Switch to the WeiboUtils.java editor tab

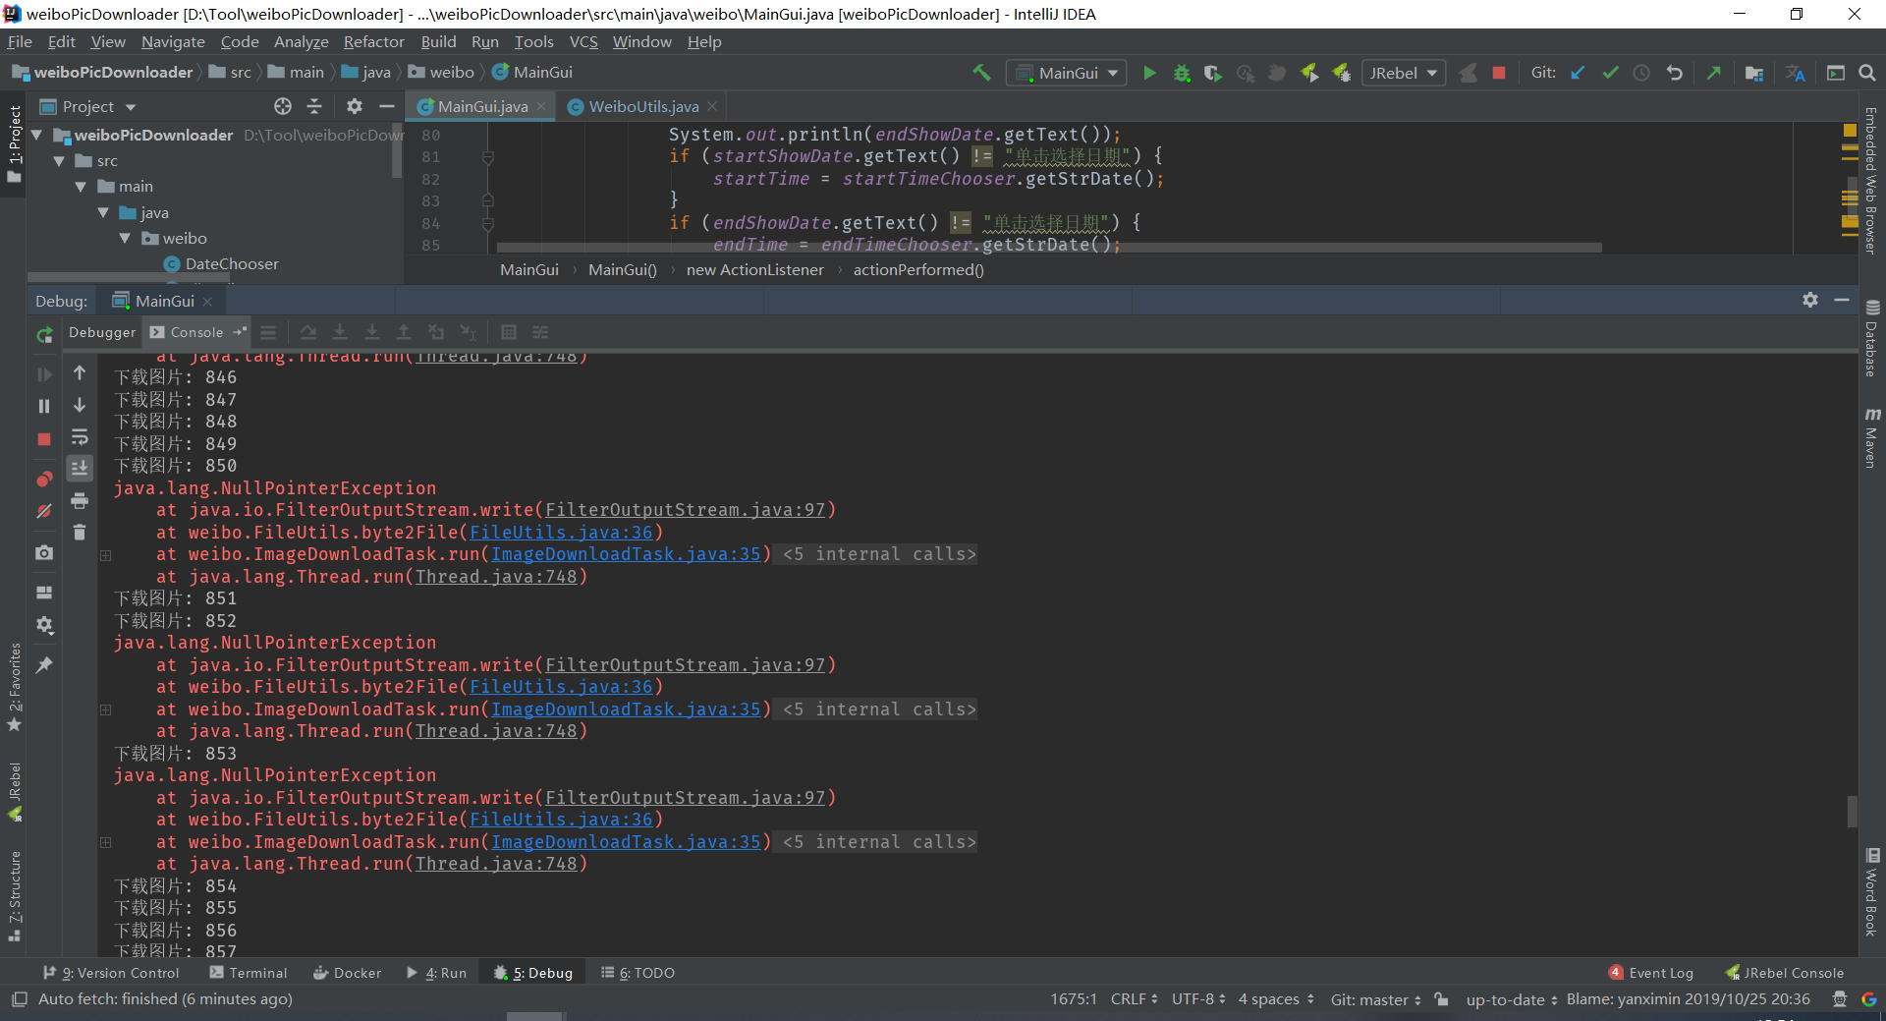643,106
